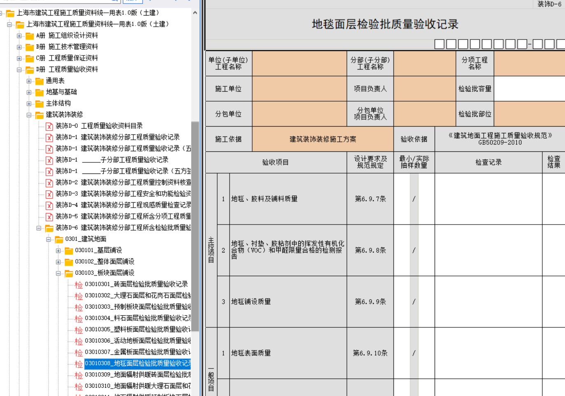Click the 第6.9.7条 cell

click(x=370, y=199)
